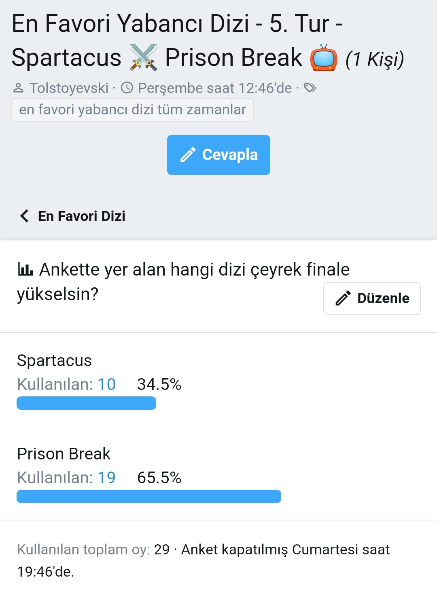The height and width of the screenshot is (596, 437).
Task: Open author profile Tolstoyevski
Action: tap(69, 88)
